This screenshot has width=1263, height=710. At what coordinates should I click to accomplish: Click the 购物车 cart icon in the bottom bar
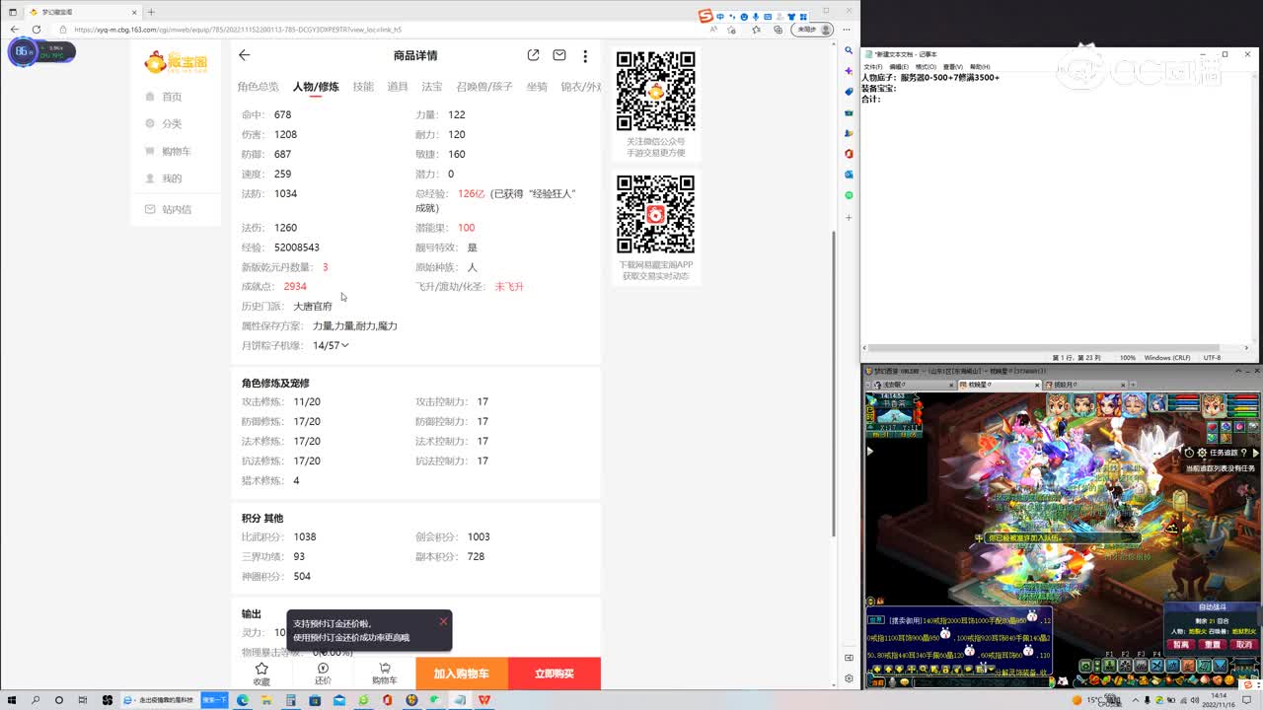(x=385, y=668)
